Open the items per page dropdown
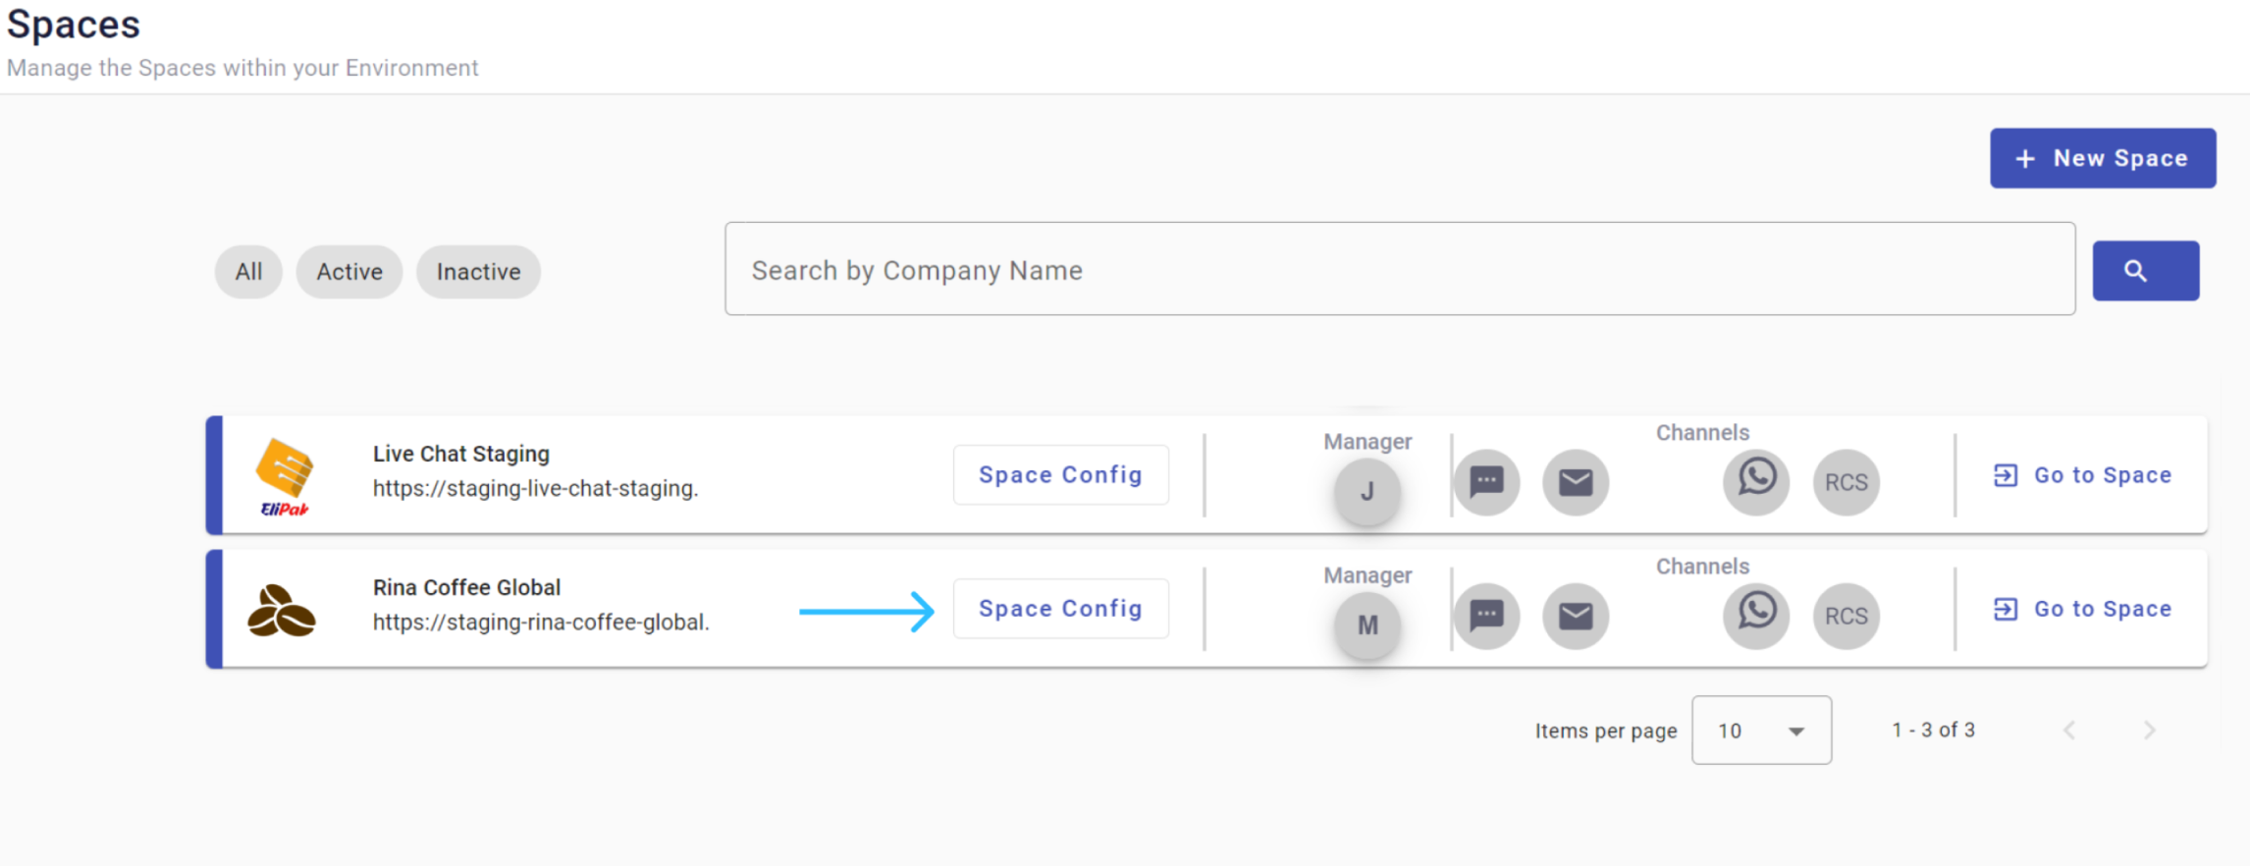2250x866 pixels. pos(1761,731)
